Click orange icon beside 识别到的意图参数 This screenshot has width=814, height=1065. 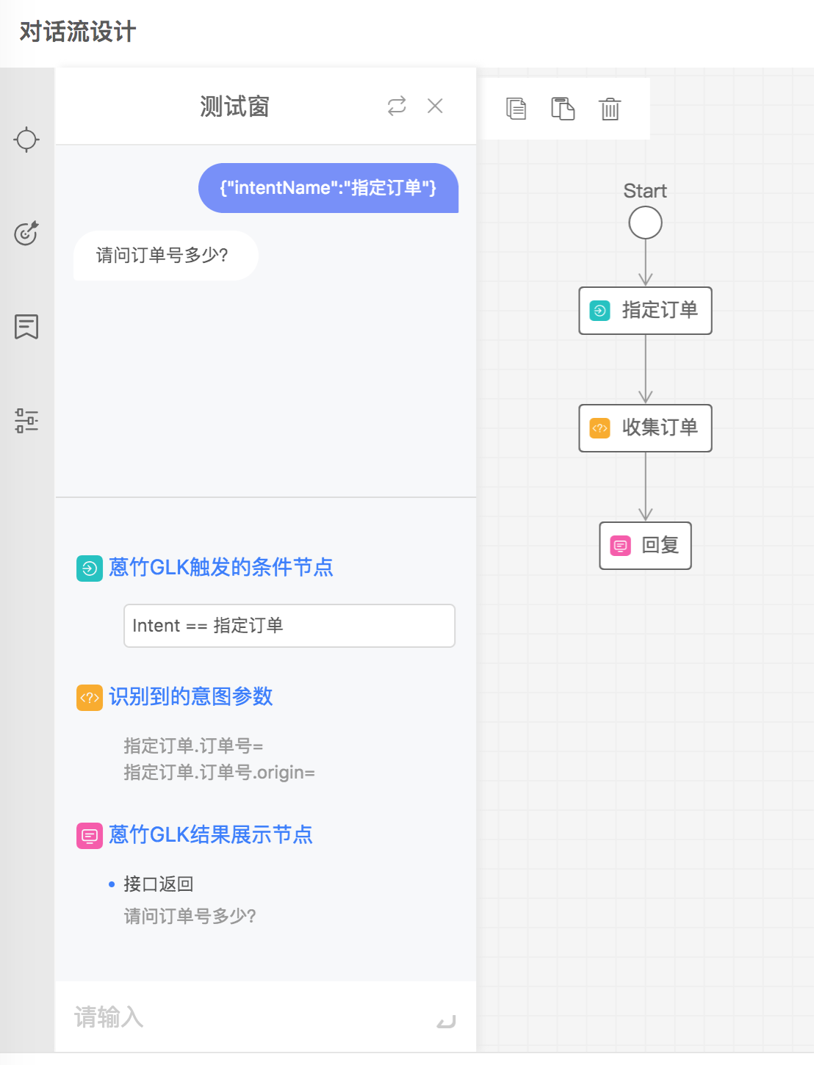[x=90, y=698]
